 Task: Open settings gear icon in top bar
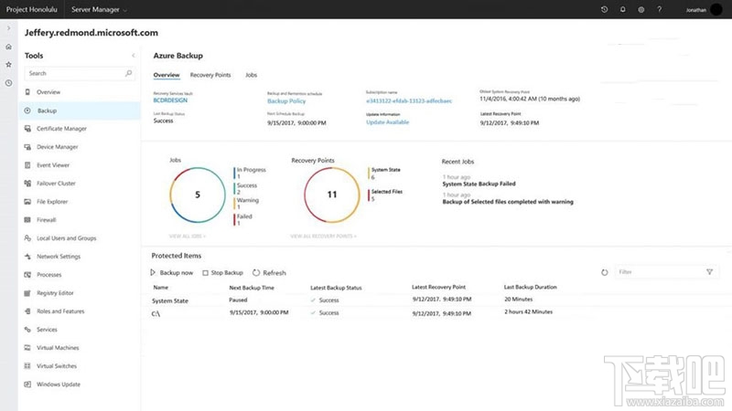point(641,9)
